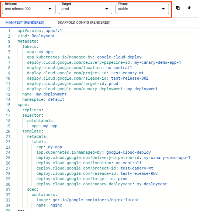Click the us-central1 value on line 8

(119, 68)
